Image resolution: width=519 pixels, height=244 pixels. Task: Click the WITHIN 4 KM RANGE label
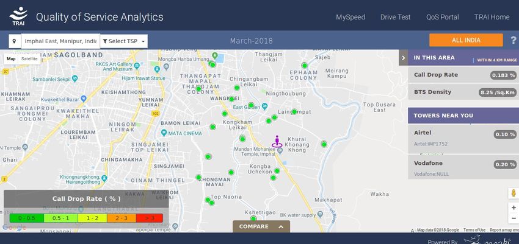click(497, 60)
